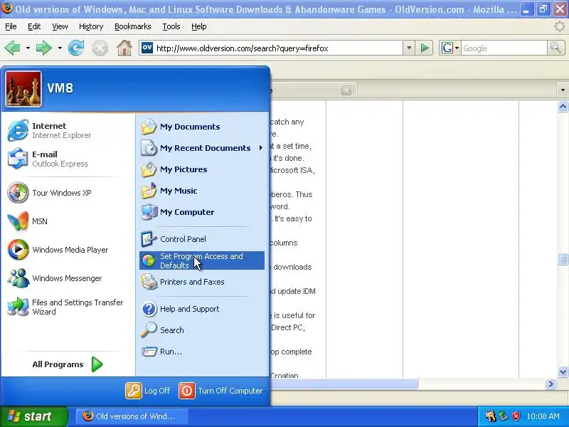
Task: Open the Home page icon
Action: point(124,48)
